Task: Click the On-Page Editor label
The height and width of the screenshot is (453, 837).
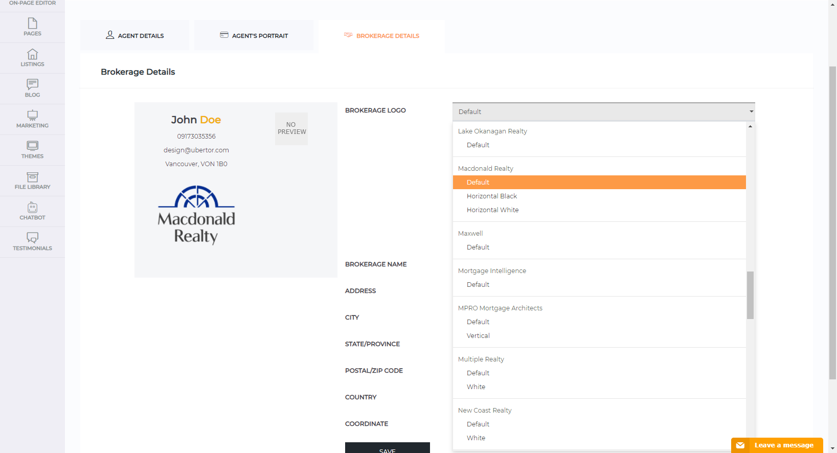Action: coord(32,3)
